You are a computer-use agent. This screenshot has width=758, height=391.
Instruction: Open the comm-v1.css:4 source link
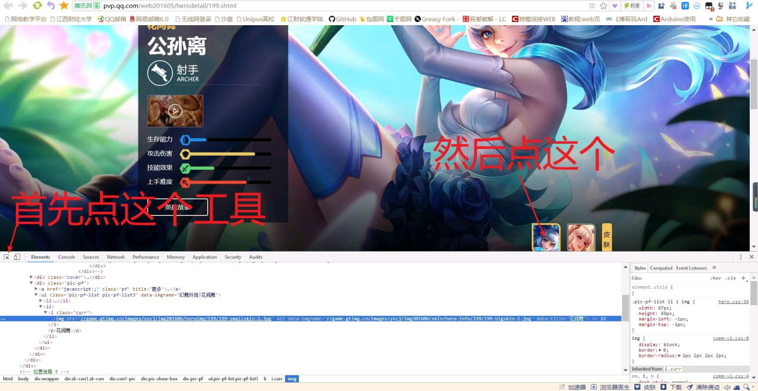coord(731,376)
